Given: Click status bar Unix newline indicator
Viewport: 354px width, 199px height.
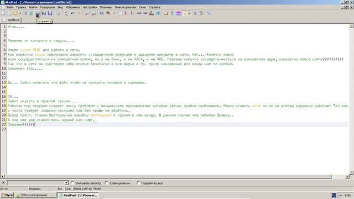Looking at the screenshot, I should pyautogui.click(x=68, y=189).
